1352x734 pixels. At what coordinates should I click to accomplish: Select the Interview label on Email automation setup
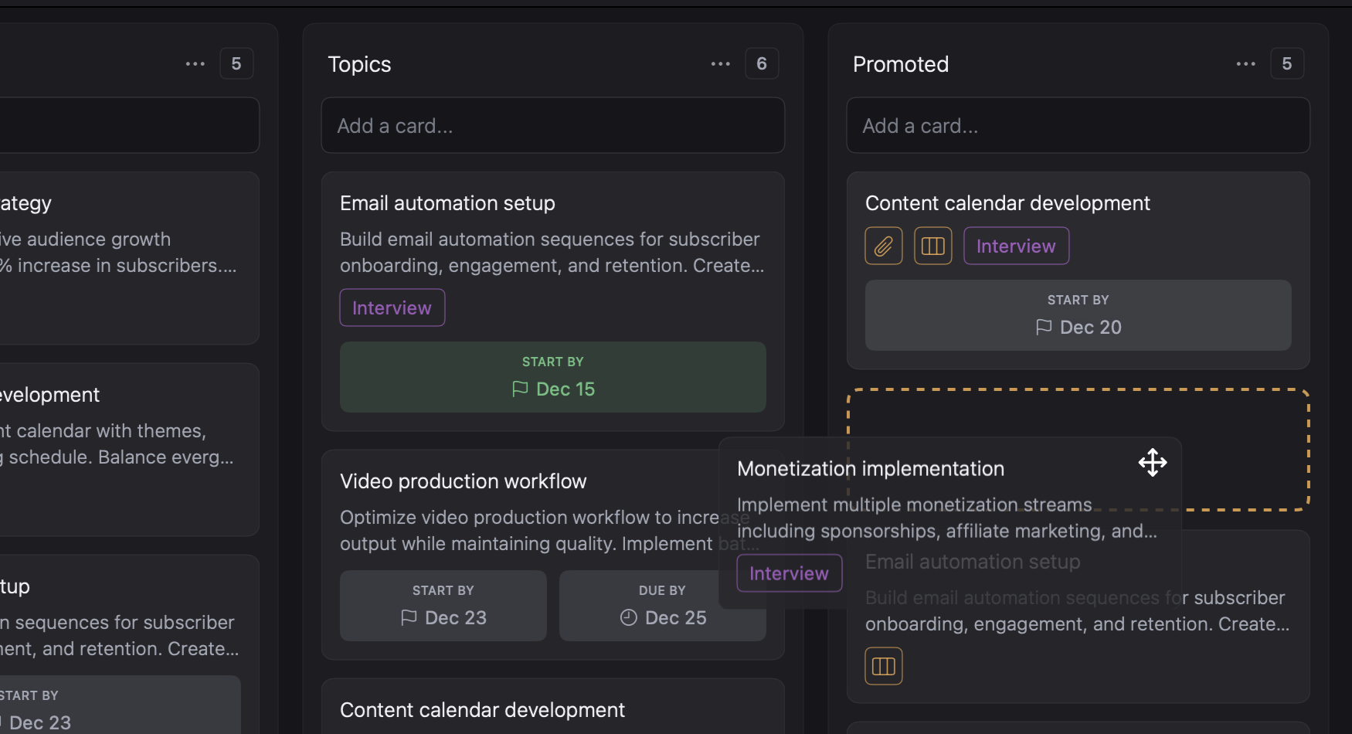[x=392, y=308]
